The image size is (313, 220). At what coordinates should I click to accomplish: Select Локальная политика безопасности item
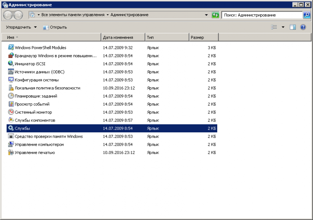47,88
